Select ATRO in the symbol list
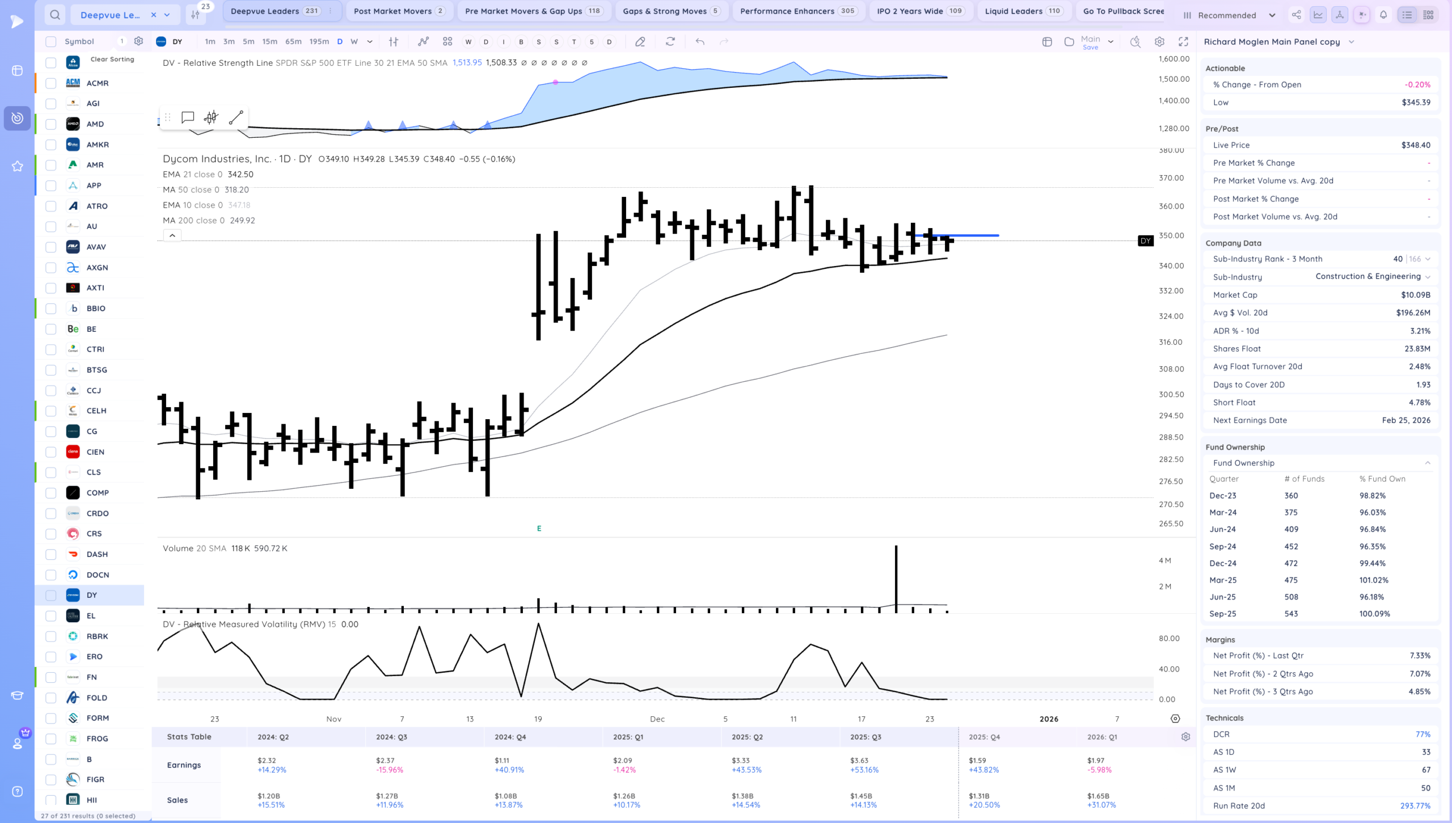The height and width of the screenshot is (823, 1452). click(97, 206)
